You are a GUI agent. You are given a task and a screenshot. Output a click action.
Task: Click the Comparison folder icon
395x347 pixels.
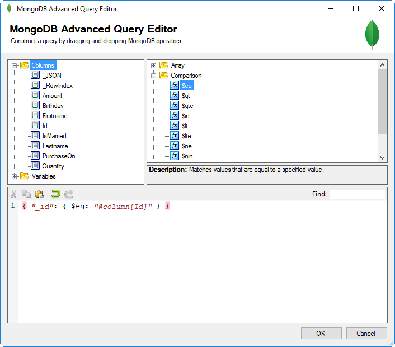tap(164, 76)
